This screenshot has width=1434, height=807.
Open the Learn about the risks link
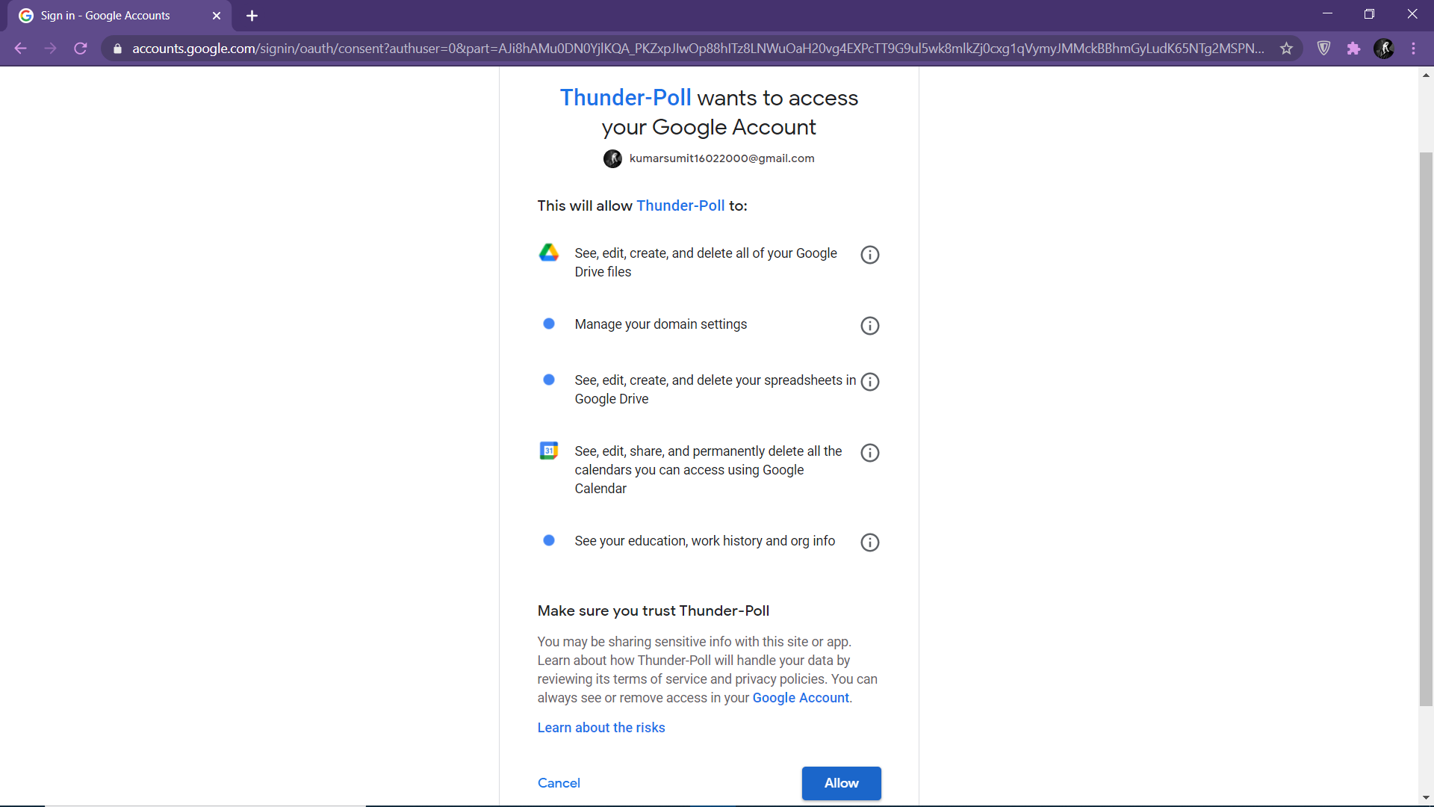(600, 728)
